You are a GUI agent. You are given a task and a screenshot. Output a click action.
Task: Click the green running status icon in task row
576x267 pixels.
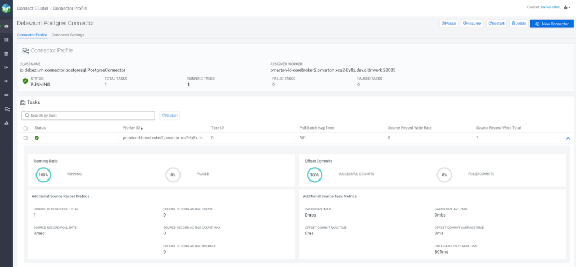pyautogui.click(x=37, y=137)
